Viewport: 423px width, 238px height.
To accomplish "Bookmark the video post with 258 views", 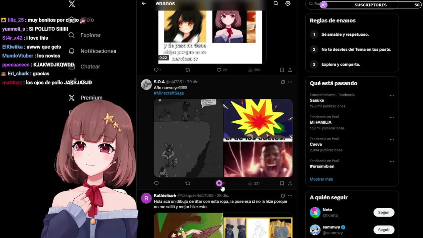I will coord(282,70).
